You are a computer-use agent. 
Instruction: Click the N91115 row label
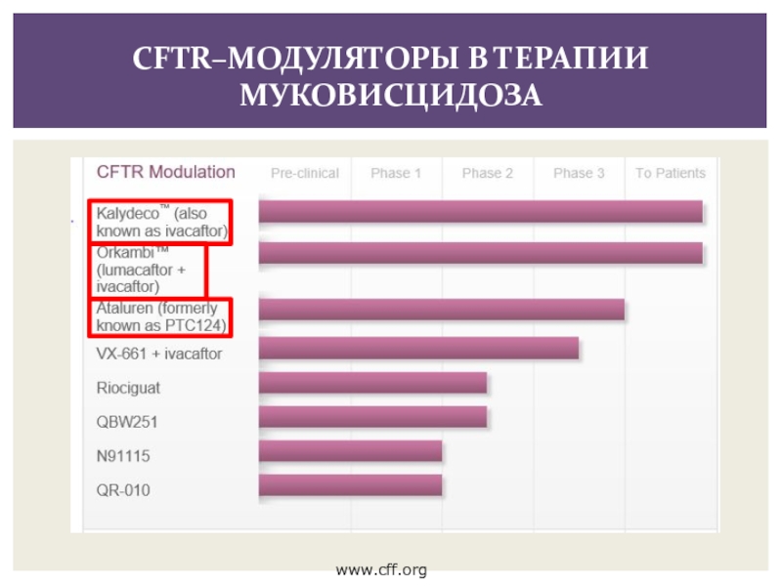click(x=123, y=455)
